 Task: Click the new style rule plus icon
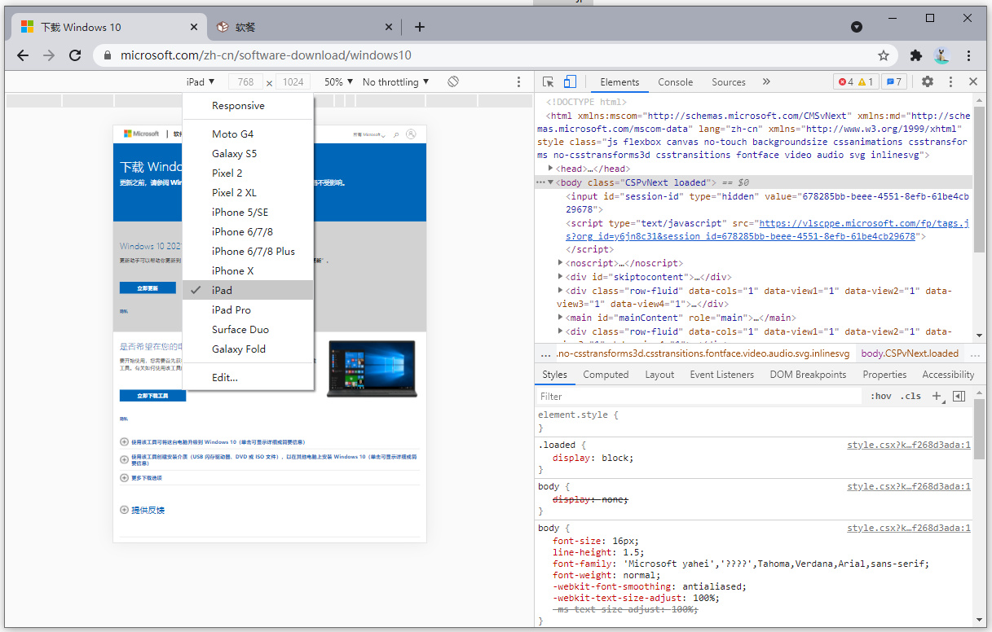pos(937,397)
